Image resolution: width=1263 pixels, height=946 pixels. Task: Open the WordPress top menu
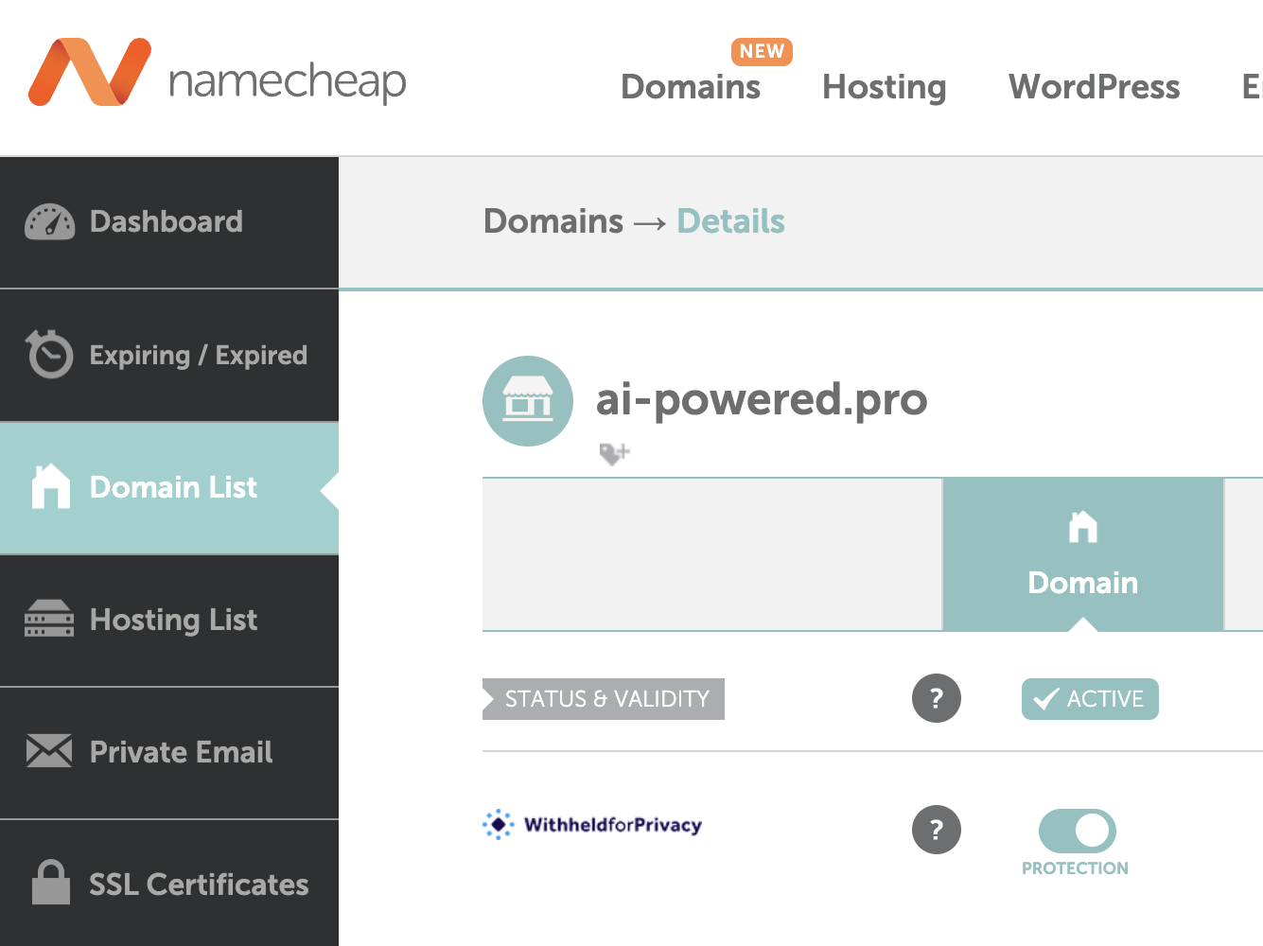point(1095,87)
